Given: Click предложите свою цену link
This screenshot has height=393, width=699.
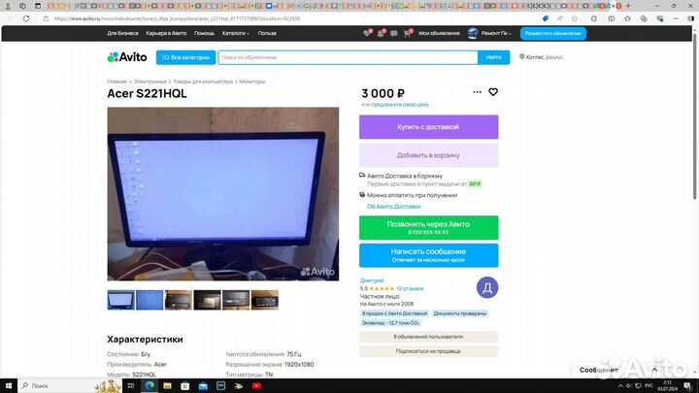Looking at the screenshot, I should coord(400,105).
